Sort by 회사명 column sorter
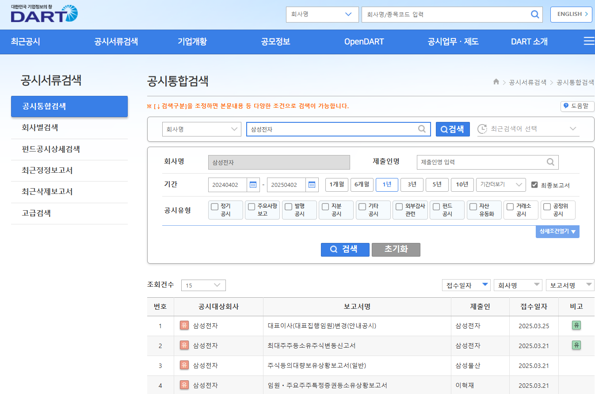 click(518, 285)
